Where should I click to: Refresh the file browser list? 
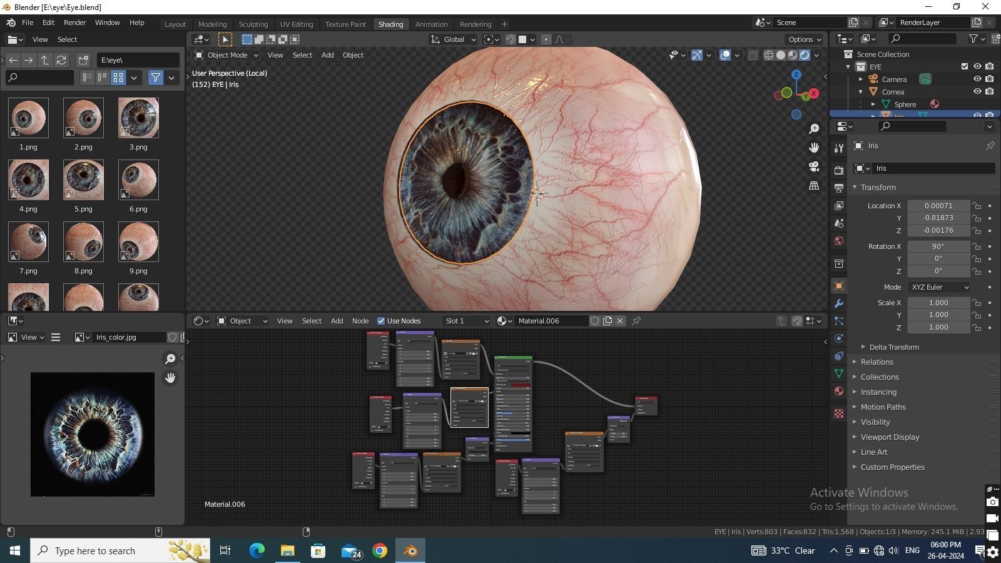61,60
